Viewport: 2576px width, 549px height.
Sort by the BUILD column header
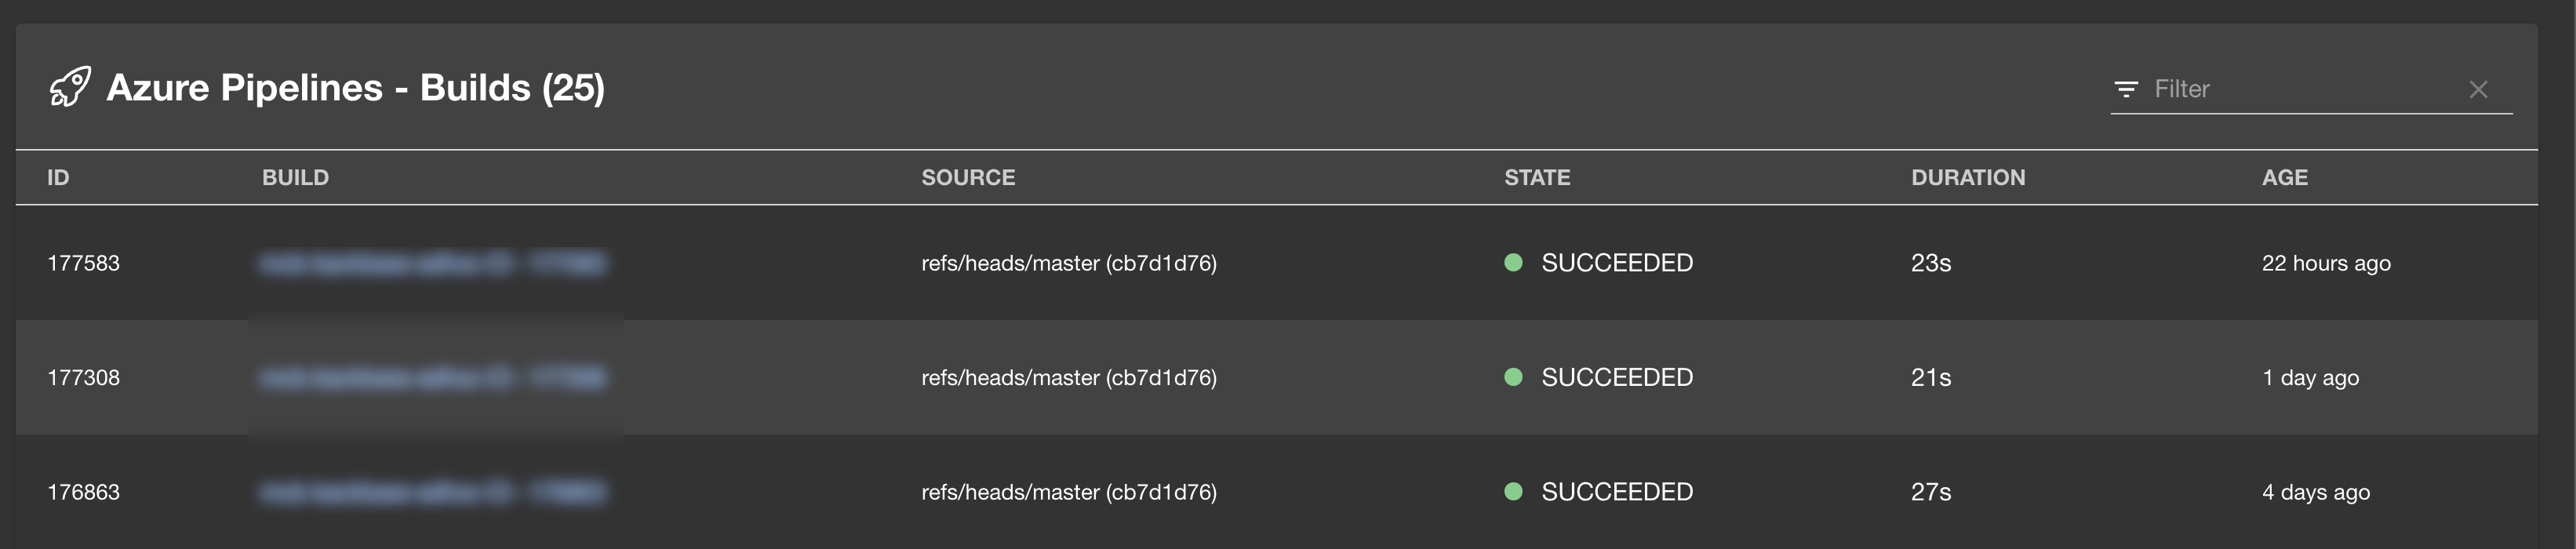coord(295,178)
